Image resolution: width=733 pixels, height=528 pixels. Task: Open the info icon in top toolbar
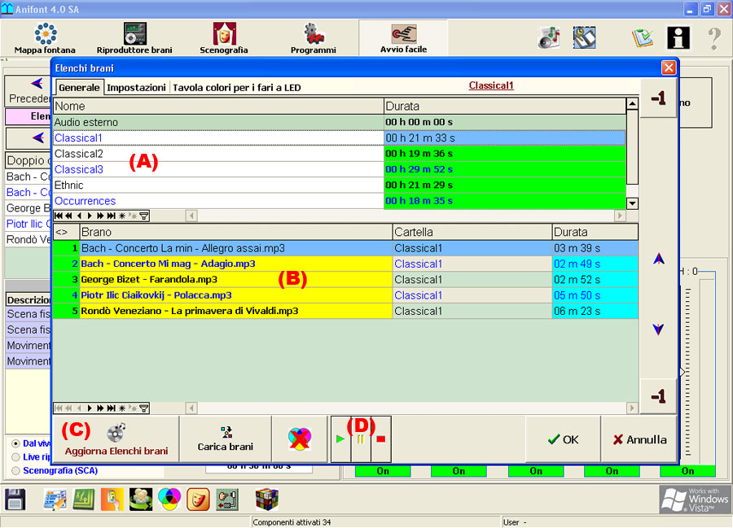click(678, 37)
